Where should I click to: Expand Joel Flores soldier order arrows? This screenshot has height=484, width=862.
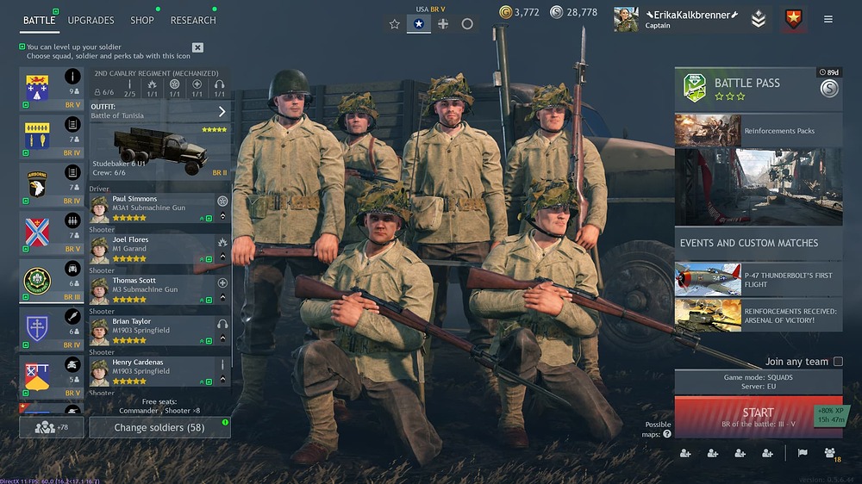[222, 257]
